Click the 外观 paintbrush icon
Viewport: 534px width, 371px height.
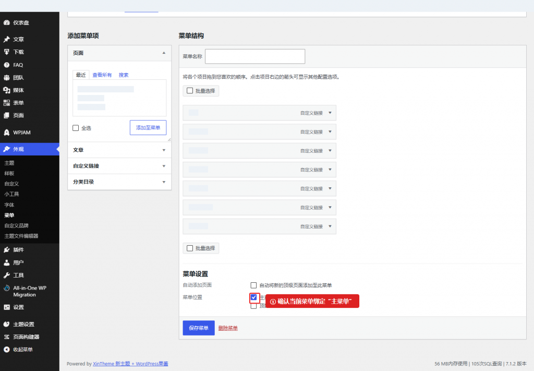coord(6,149)
